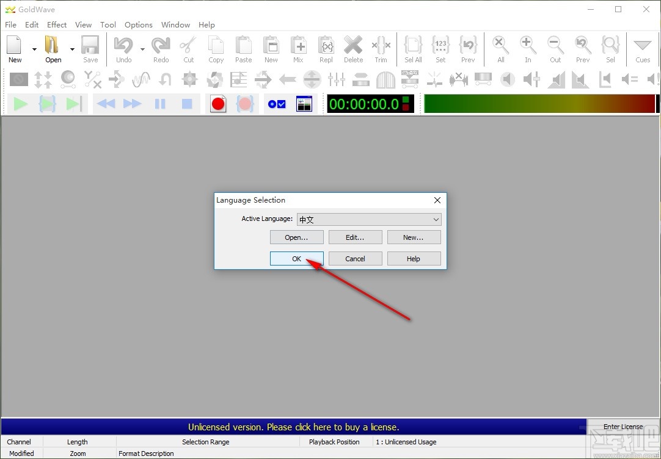Open the File menu
Viewport: 661px width, 459px height.
point(10,25)
